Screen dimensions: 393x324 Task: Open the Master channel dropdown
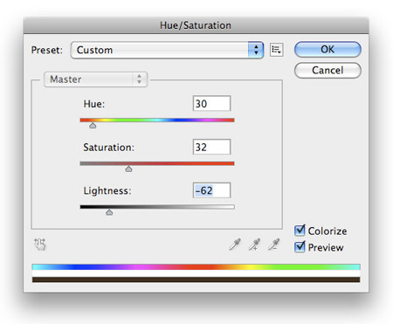95,79
